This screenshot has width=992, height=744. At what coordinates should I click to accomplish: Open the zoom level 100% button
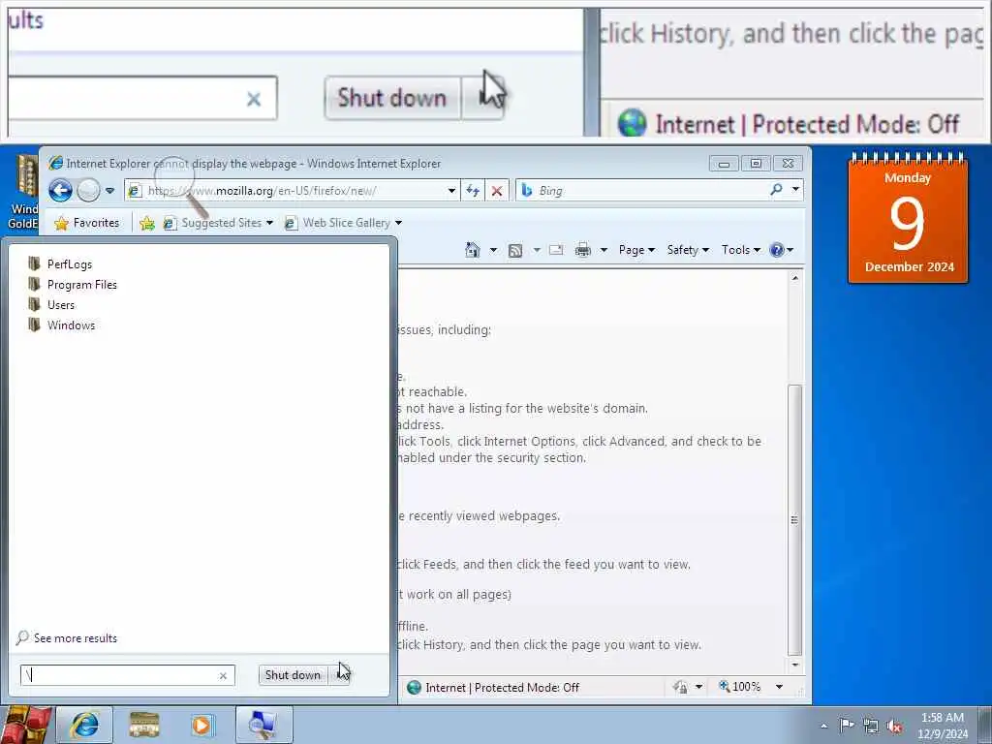(x=739, y=687)
